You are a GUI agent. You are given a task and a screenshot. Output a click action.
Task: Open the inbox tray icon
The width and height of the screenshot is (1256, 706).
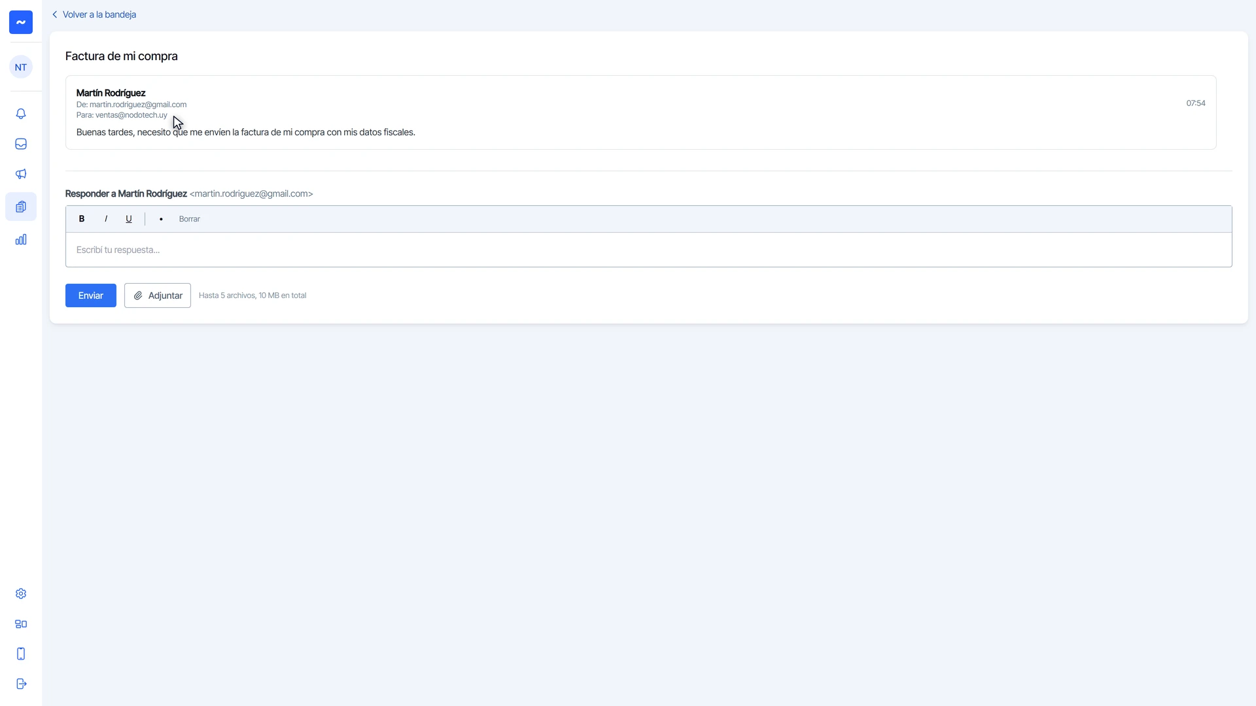pos(21,144)
